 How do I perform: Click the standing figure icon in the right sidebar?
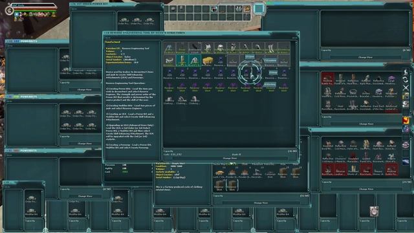click(406, 72)
